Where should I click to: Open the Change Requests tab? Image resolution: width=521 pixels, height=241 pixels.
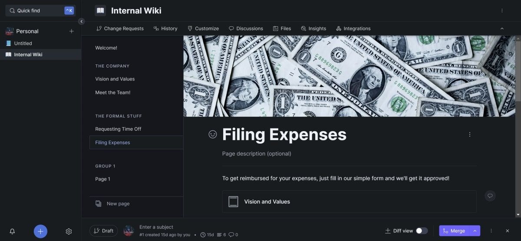(x=120, y=29)
